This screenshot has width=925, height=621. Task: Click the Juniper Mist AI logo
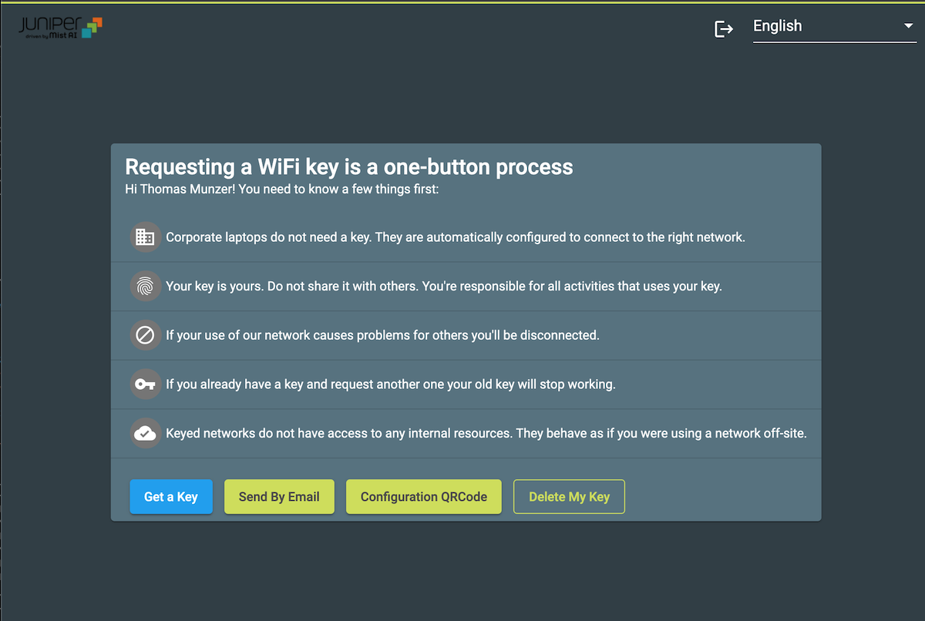click(x=61, y=27)
